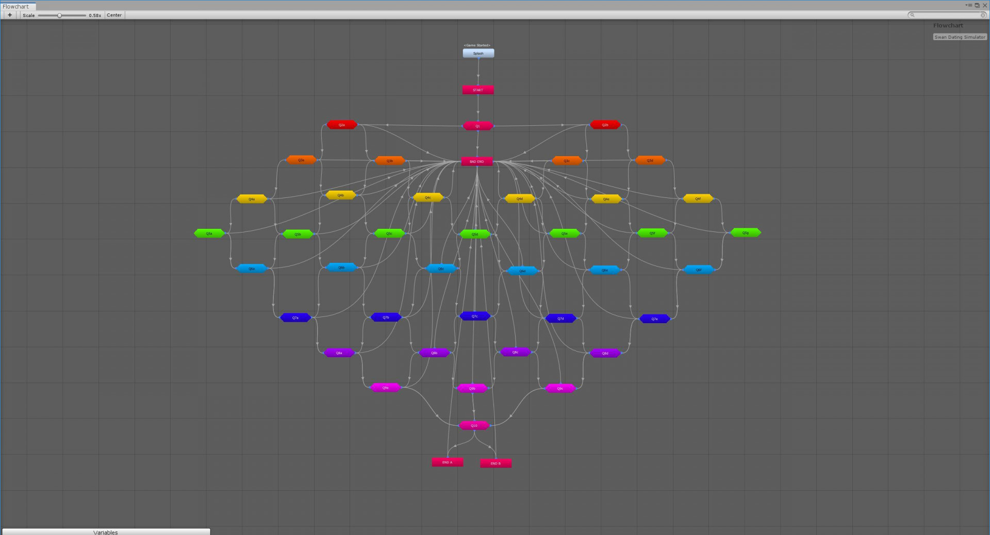Select the magenta Q9b block
Image resolution: width=990 pixels, height=535 pixels.
[472, 389]
